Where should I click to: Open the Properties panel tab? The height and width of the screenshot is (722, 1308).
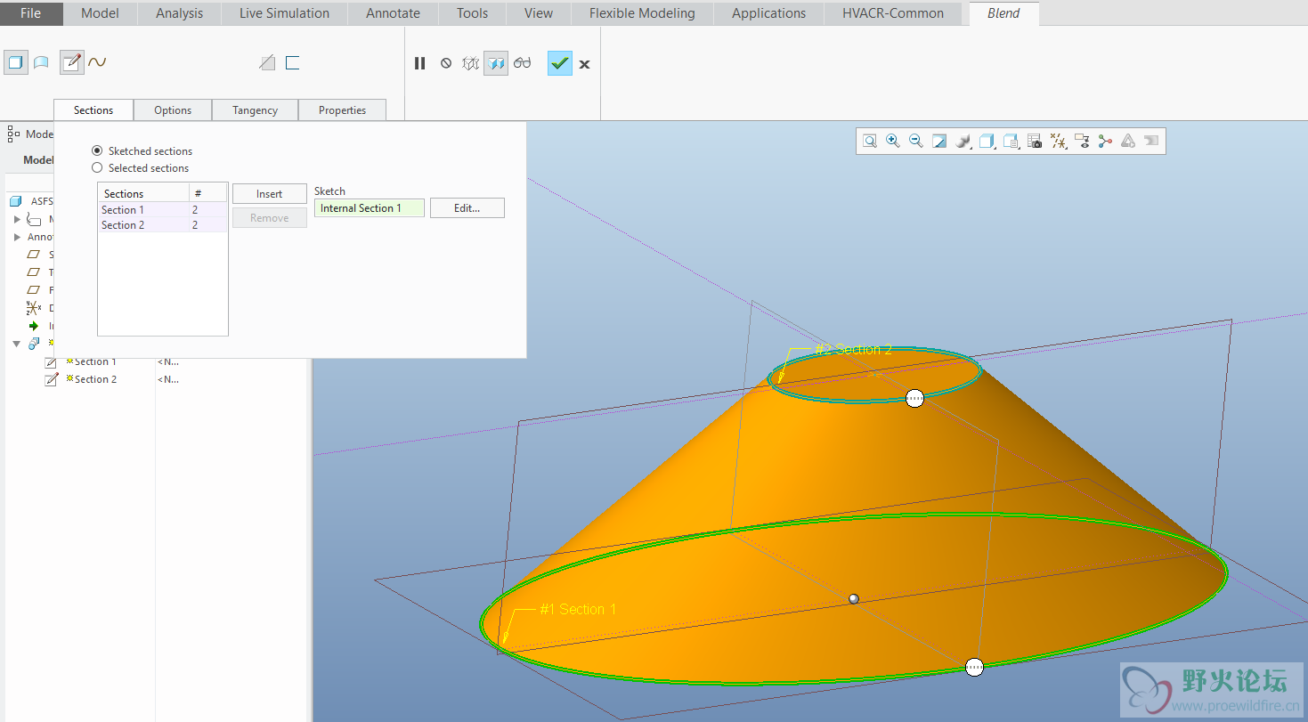coord(342,110)
